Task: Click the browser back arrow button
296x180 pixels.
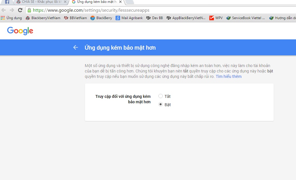Action: point(4,10)
